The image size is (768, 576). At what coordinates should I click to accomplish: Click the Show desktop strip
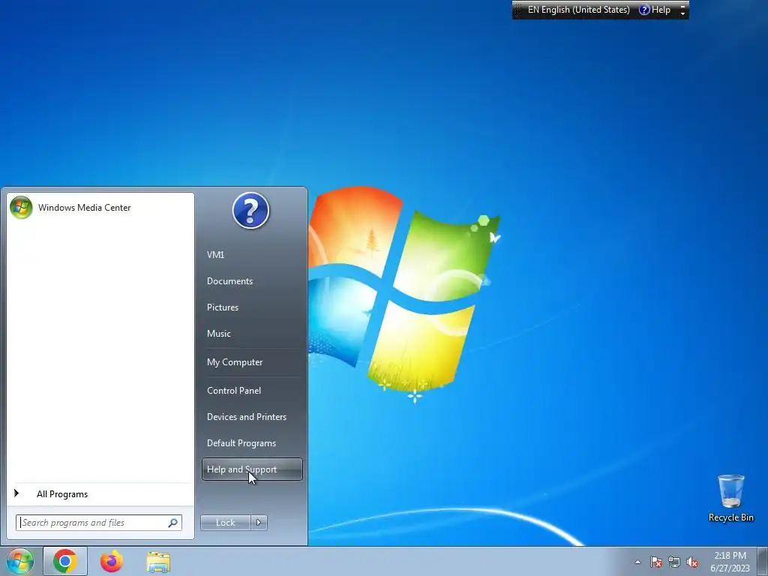tap(762, 561)
